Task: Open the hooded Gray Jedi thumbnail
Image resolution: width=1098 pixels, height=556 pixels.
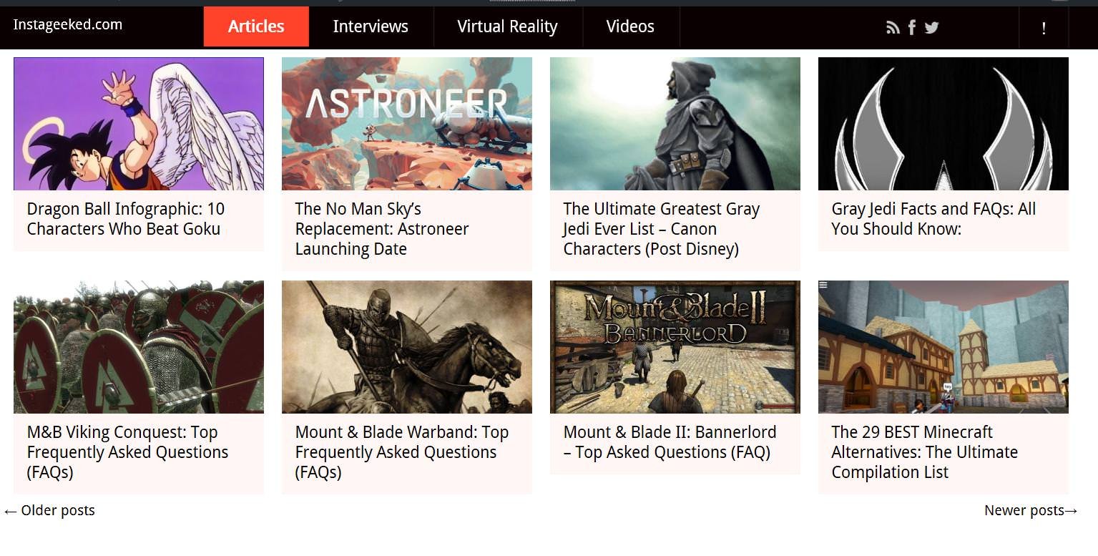Action: 675,124
